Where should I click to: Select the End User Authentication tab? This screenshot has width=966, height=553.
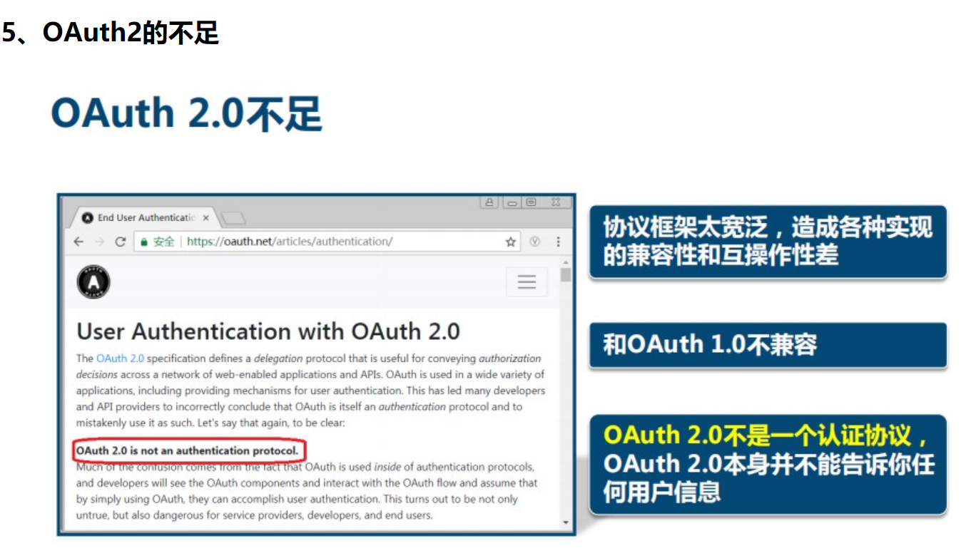click(146, 217)
